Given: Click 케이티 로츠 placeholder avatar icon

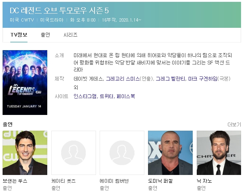Looking at the screenshot, I should pos(73,153).
